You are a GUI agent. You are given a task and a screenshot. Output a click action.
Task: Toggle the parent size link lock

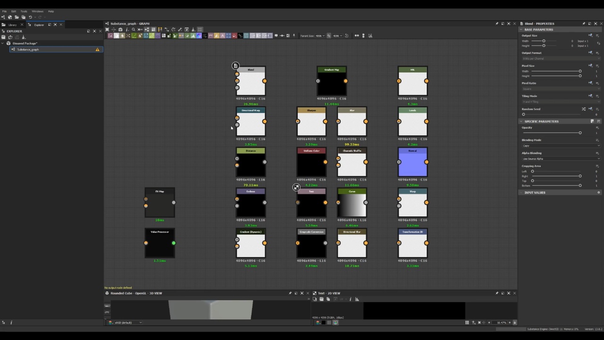(329, 35)
